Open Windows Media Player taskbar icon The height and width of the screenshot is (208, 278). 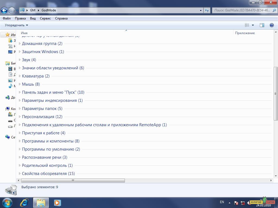pyautogui.click(x=57, y=202)
